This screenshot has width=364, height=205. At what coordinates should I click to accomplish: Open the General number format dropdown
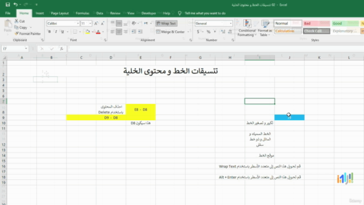(230, 23)
